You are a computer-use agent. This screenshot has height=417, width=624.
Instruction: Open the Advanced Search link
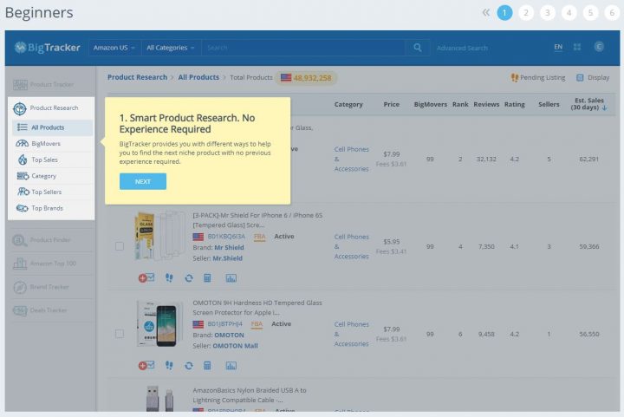coord(462,49)
